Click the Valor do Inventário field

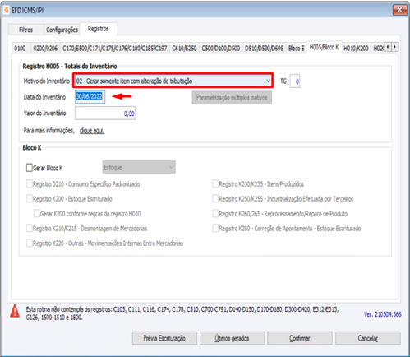click(x=105, y=114)
